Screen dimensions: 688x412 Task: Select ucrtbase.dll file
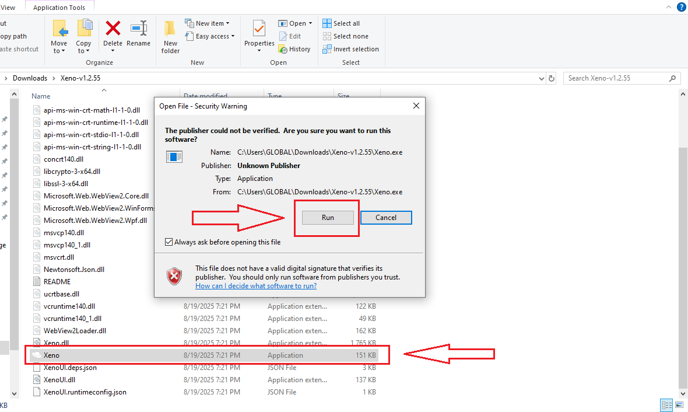pyautogui.click(x=61, y=294)
